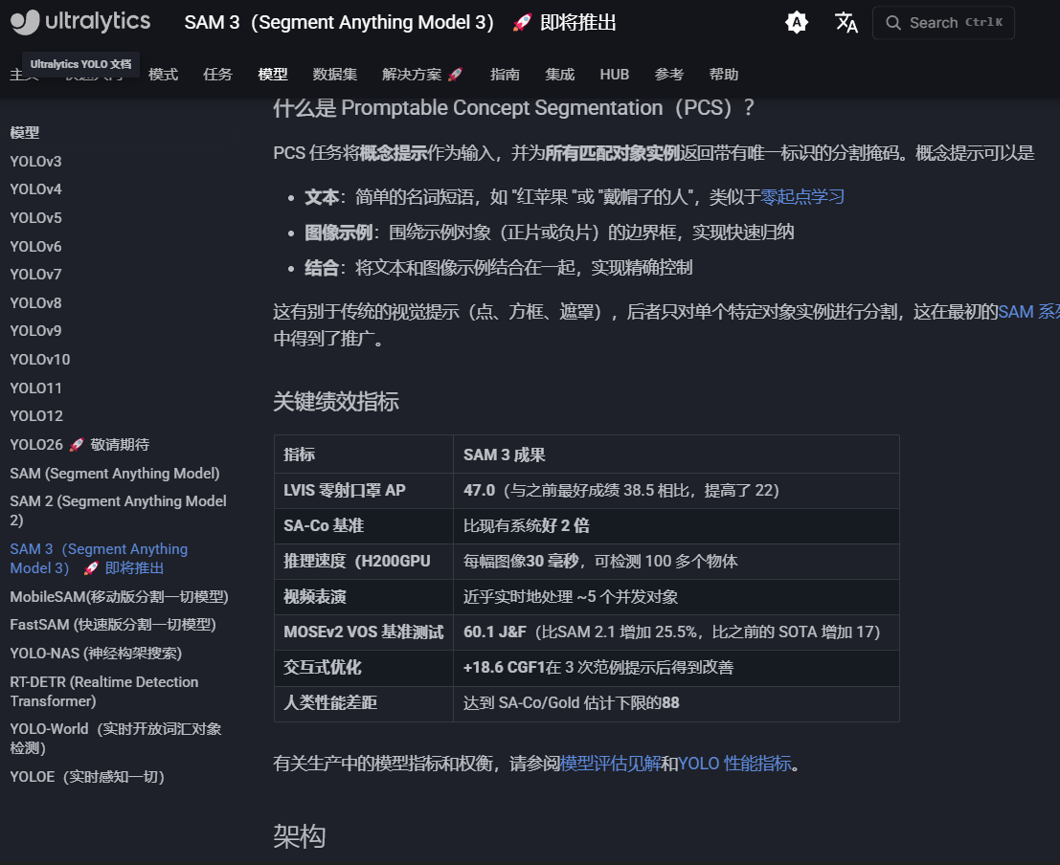Open YOLO-NAS sidebar link

[x=96, y=654]
